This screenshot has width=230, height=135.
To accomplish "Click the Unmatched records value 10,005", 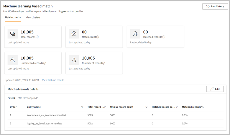I will pos(27,58).
